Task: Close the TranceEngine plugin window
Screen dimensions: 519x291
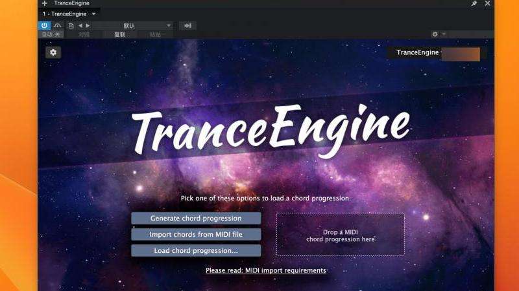Action: coord(488,3)
